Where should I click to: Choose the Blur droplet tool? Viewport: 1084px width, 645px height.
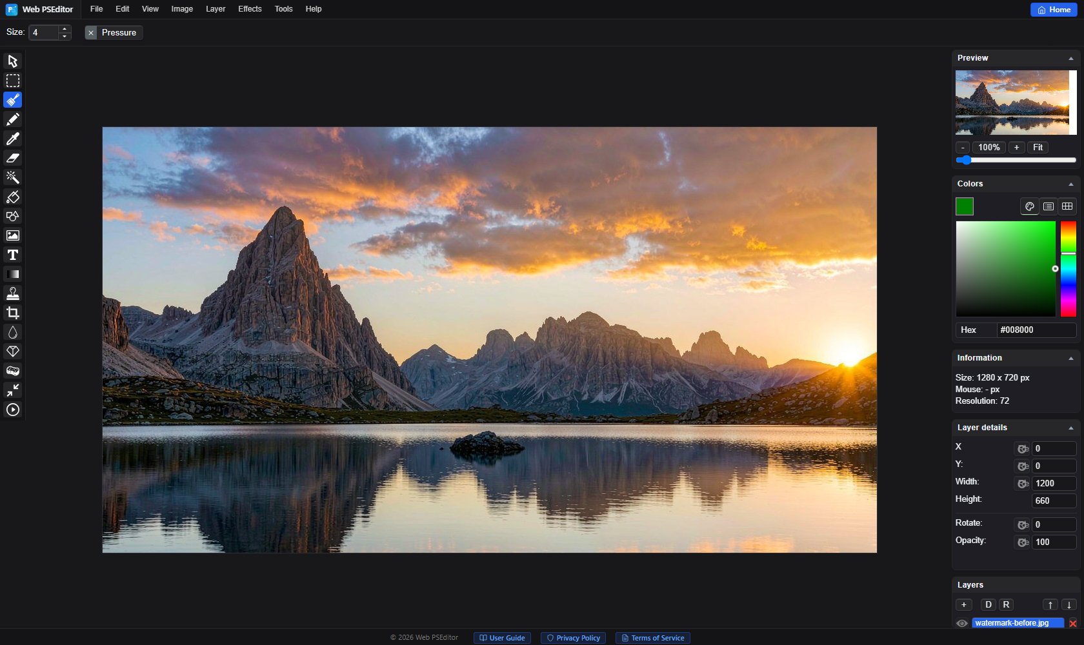pos(12,332)
